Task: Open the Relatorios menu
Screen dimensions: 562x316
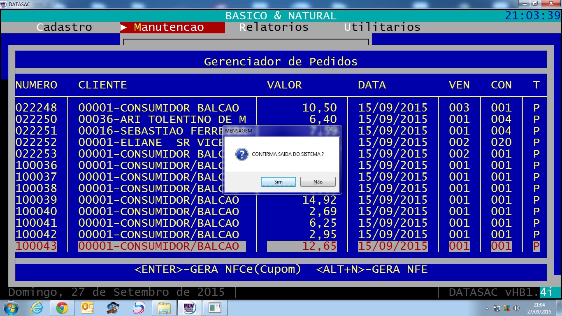Action: click(x=274, y=27)
